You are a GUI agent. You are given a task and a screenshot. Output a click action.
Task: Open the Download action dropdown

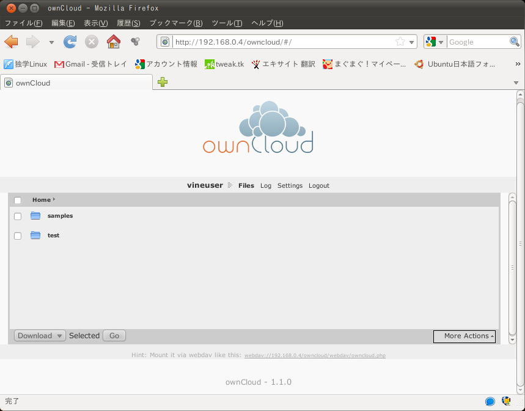pos(40,336)
